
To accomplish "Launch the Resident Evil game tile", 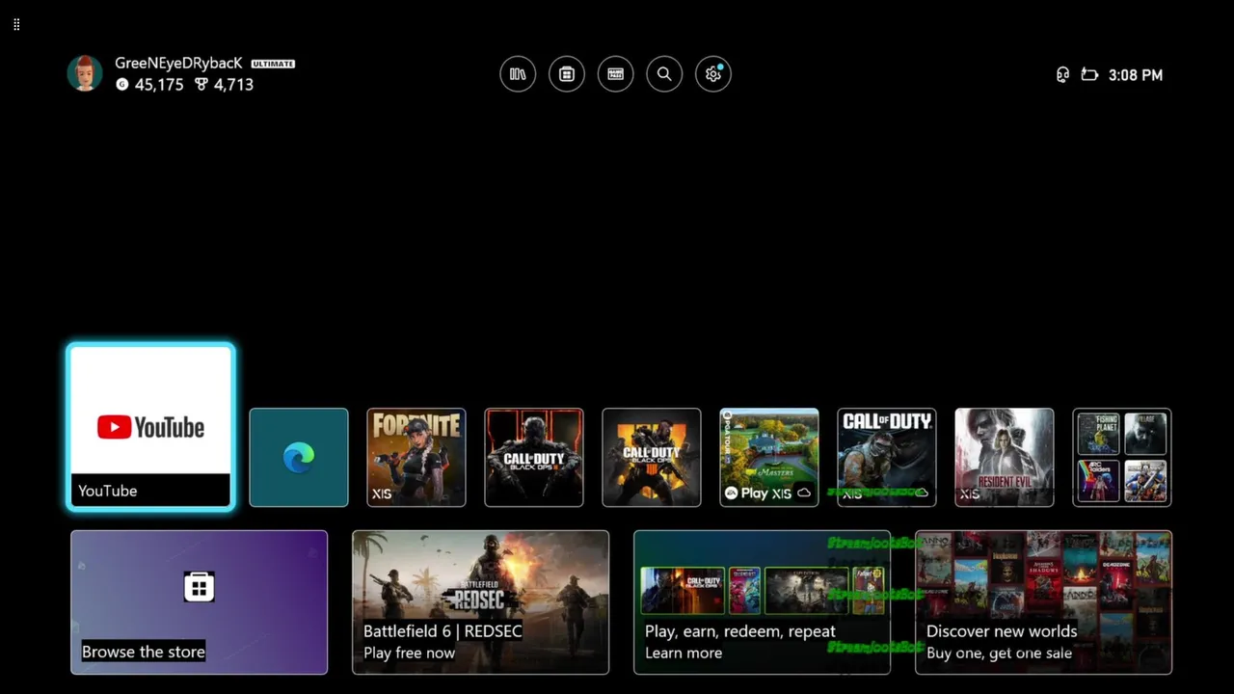I will [x=1005, y=457].
